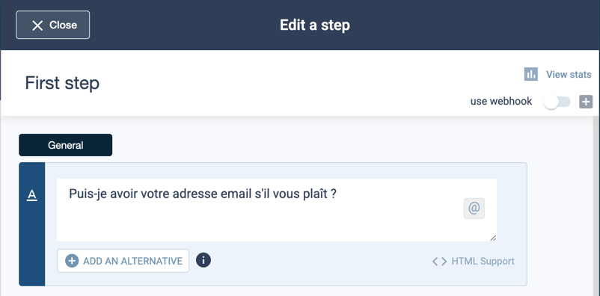The height and width of the screenshot is (296, 600).
Task: Enable the use webhook switch
Action: (557, 102)
